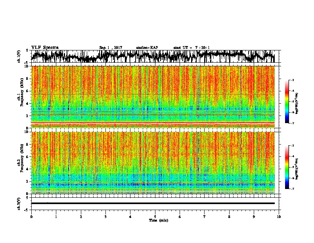The height and width of the screenshot is (243, 314).
Task: Click the 'ch.1(V)' waveform axis label
Action: 19,56
